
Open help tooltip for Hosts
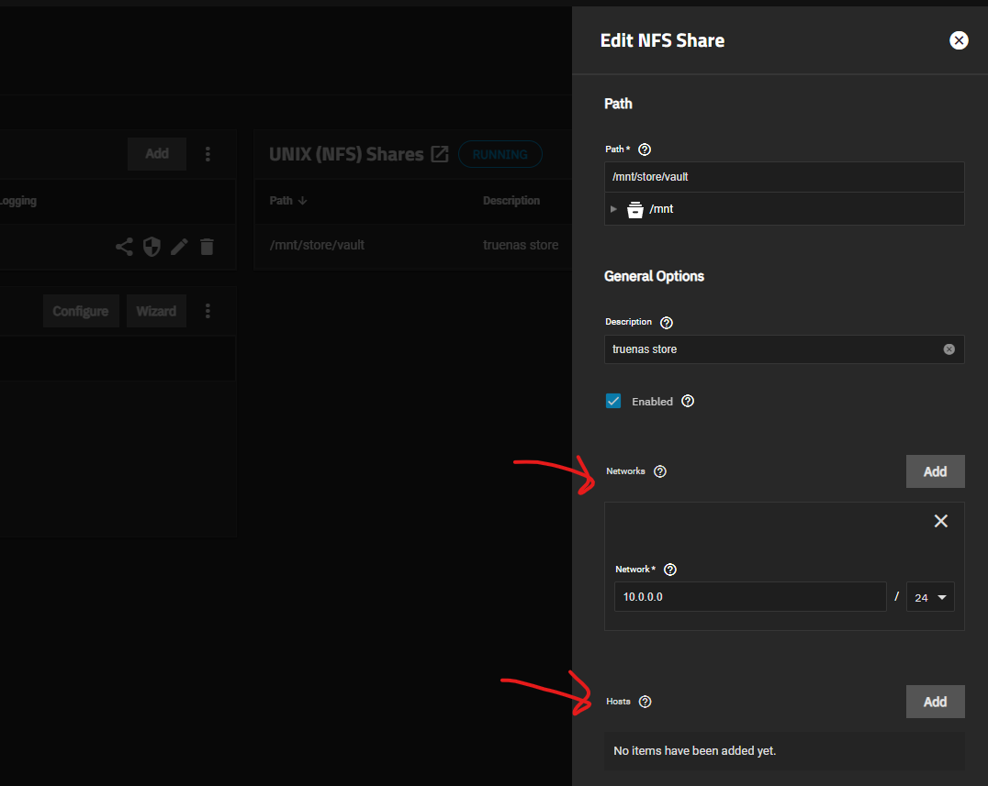point(645,702)
